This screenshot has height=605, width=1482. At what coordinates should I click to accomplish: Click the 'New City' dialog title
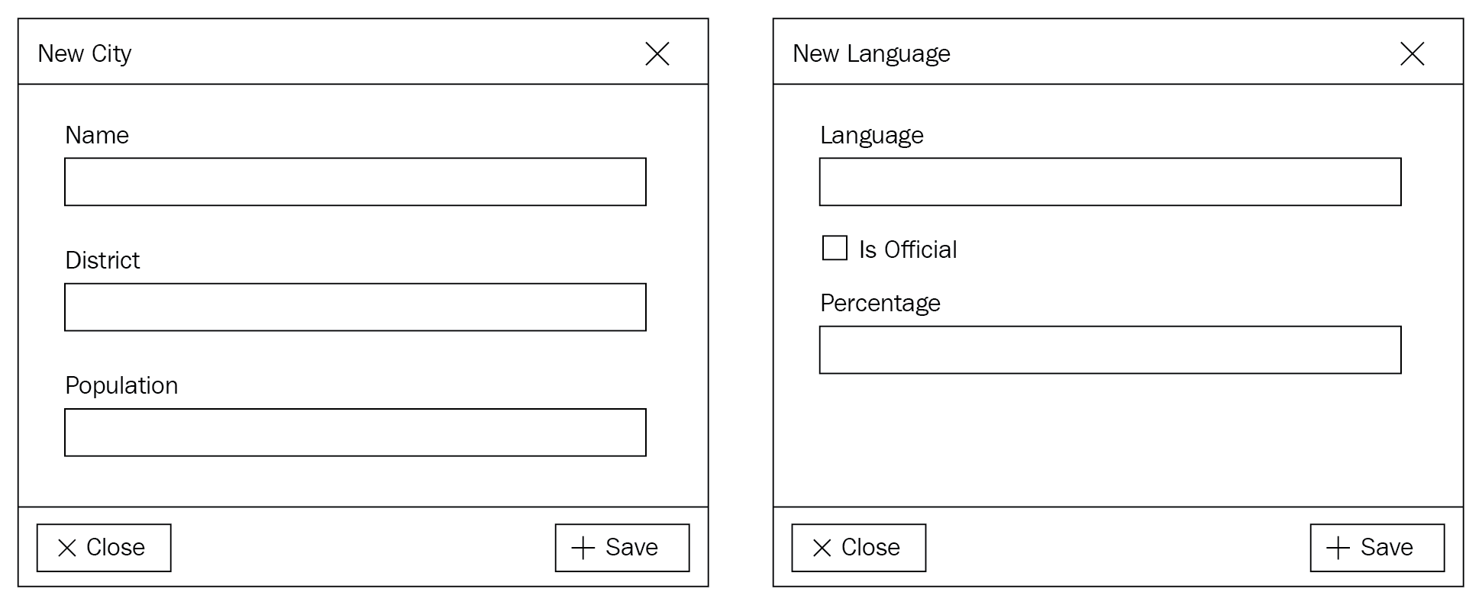pyautogui.click(x=85, y=53)
